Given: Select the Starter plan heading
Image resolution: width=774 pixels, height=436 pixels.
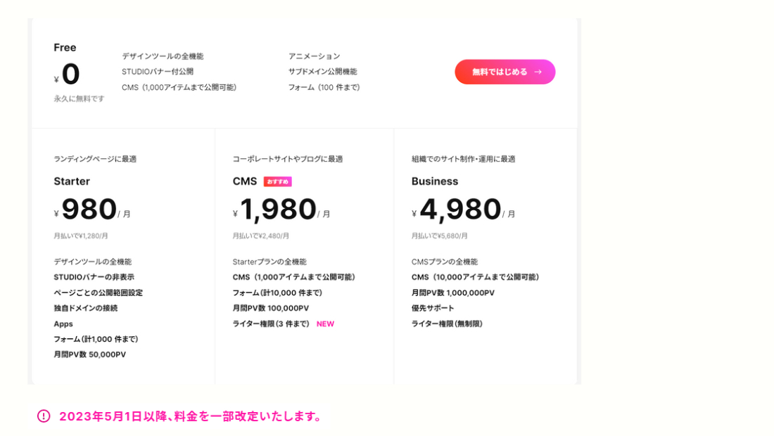Looking at the screenshot, I should [72, 181].
